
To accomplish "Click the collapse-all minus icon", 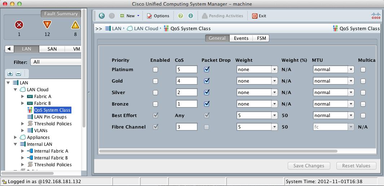I will (x=18, y=74).
